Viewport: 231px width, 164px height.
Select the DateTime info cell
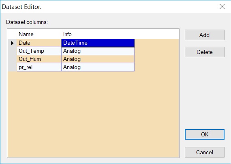[x=98, y=43]
